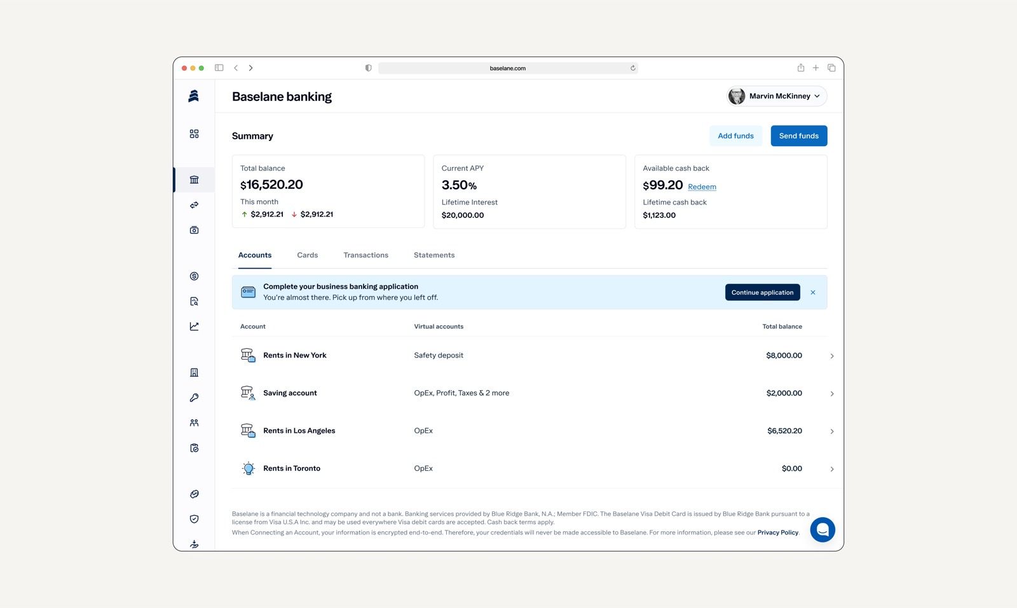Click the Baselane logo in the sidebar

[x=194, y=96]
